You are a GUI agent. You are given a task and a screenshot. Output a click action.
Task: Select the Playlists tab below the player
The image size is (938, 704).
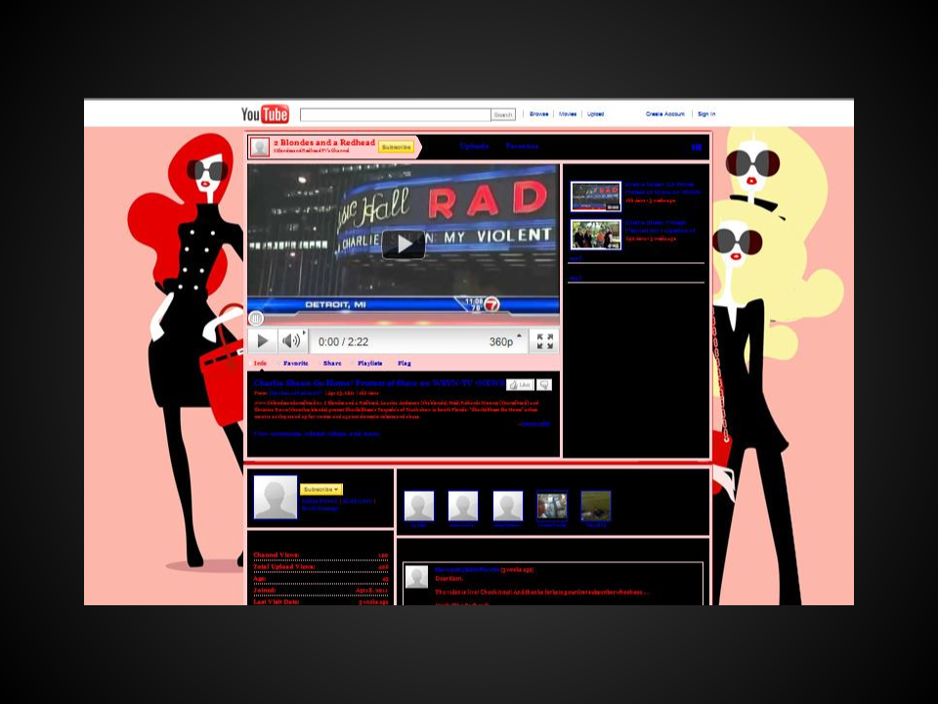pos(369,364)
